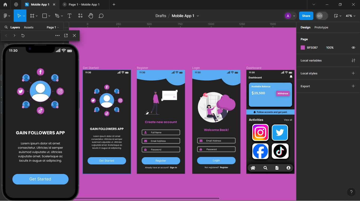Click the blue Share button
Image resolution: width=360 pixels, height=201 pixels.
[306, 16]
